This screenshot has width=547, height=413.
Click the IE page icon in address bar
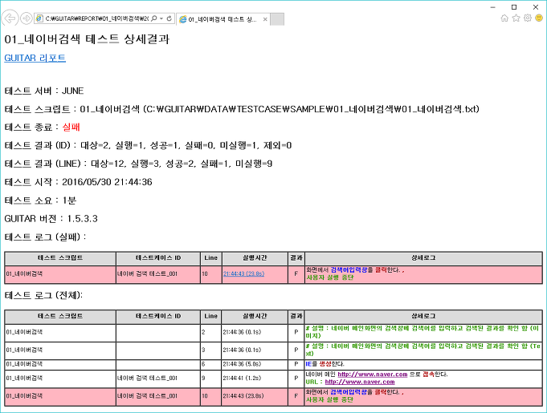(39, 18)
